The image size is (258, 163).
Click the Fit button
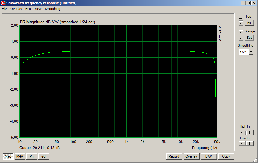[x=249, y=23]
